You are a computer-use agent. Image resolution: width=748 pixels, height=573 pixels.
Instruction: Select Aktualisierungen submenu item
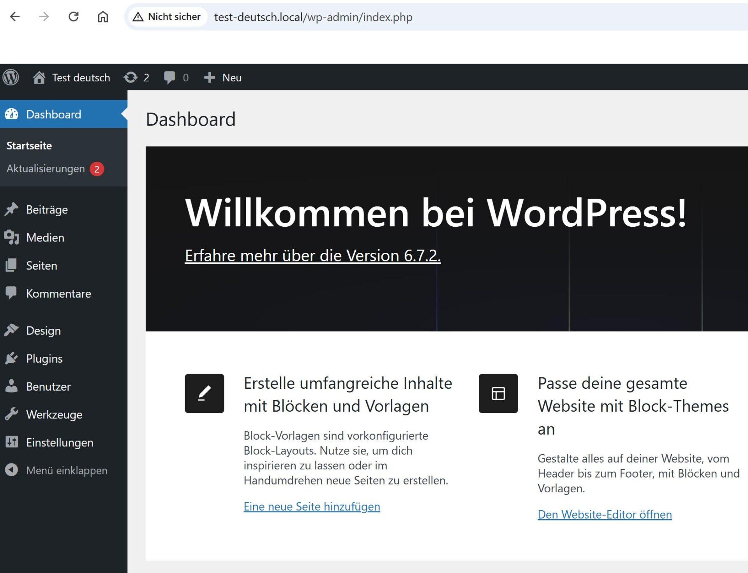[x=46, y=169]
